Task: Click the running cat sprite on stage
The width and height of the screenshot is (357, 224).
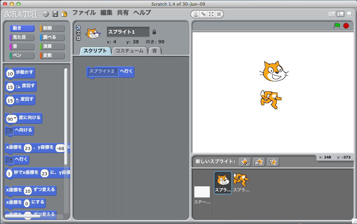Action: pos(271,99)
